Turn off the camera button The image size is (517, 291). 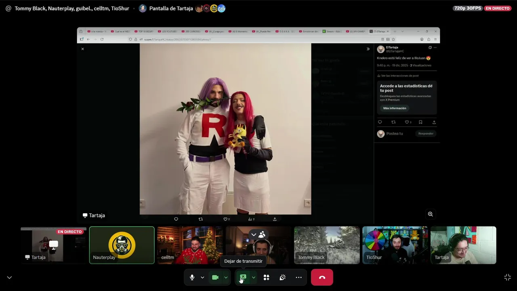215,277
